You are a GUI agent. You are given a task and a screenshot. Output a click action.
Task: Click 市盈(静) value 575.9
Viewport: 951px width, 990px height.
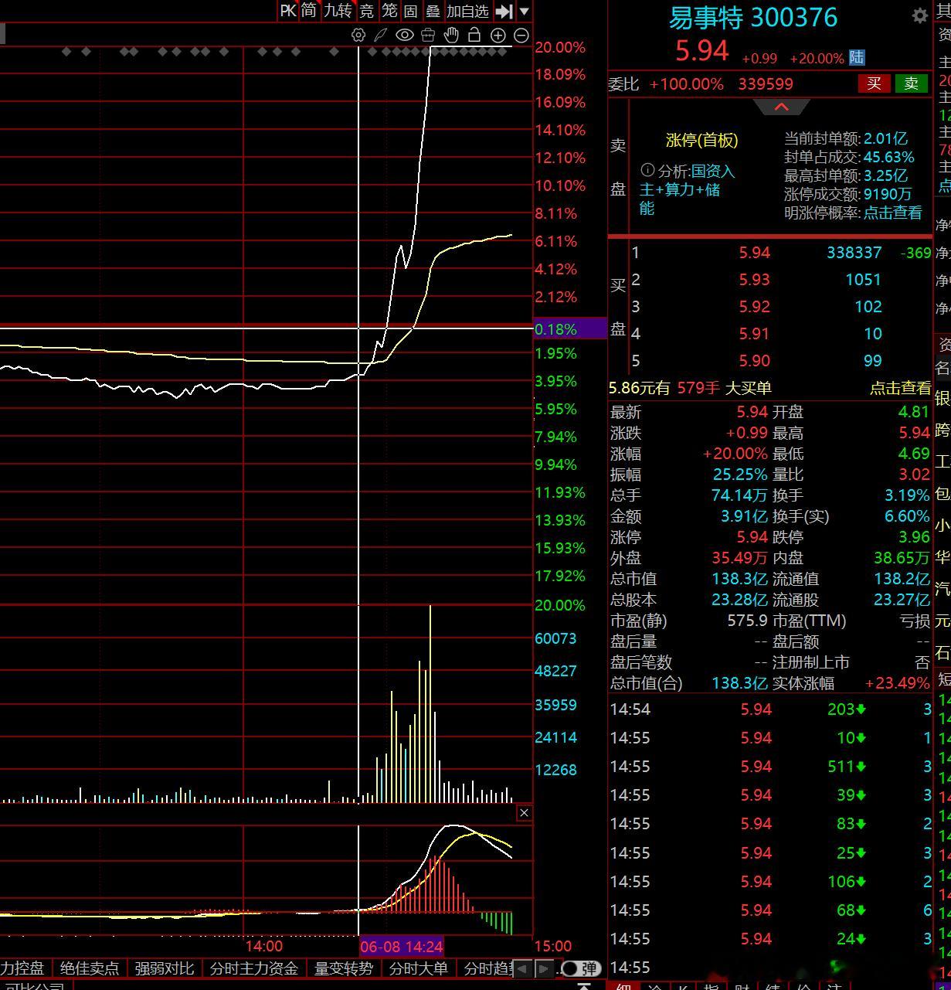(x=747, y=621)
